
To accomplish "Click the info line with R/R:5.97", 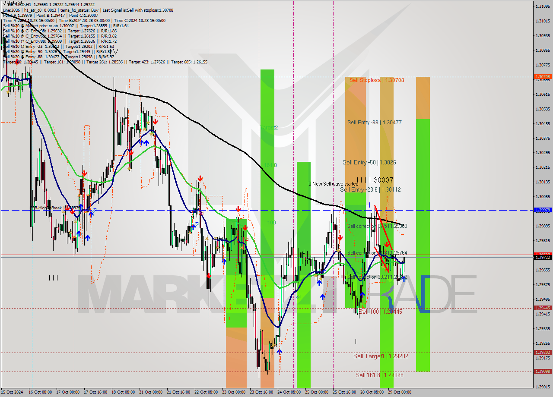I will pos(58,57).
